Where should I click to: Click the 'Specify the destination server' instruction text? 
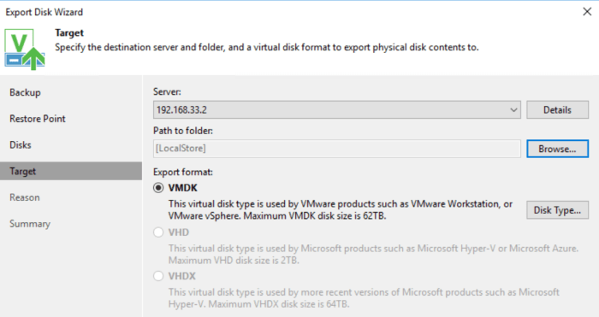click(267, 47)
